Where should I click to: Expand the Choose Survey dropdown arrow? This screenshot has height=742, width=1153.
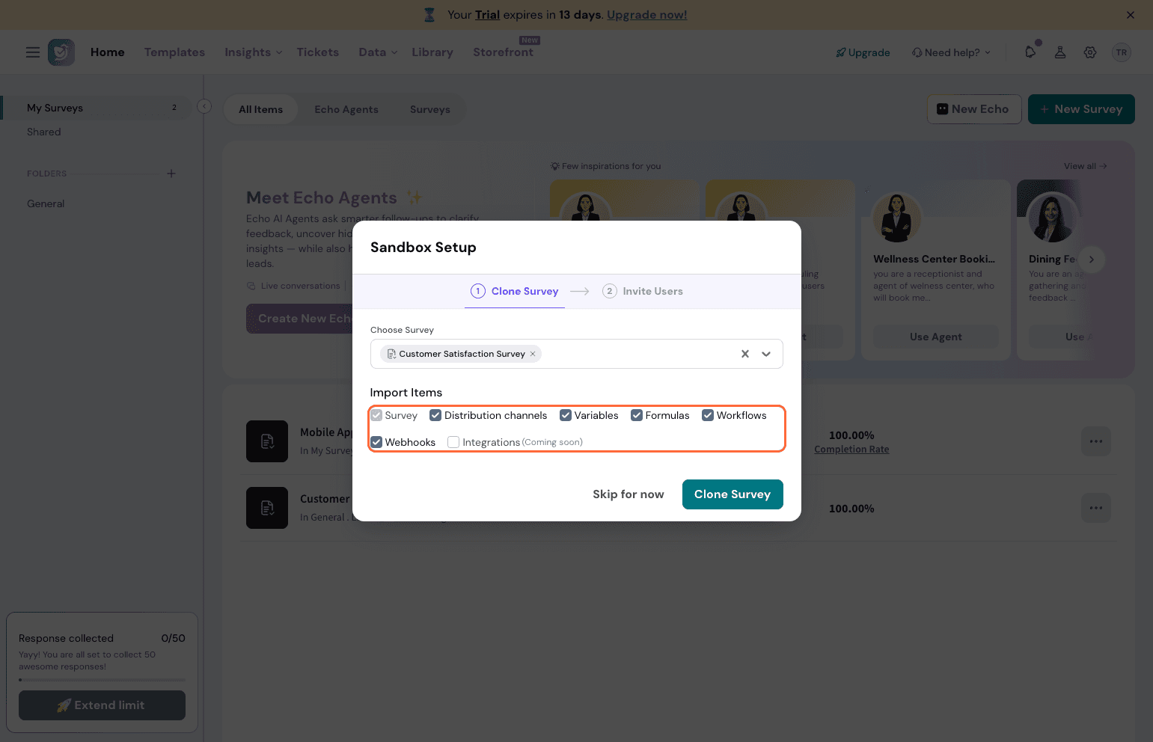click(x=766, y=354)
